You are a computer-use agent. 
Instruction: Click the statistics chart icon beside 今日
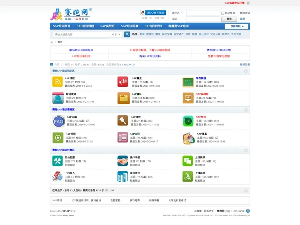pos(52,65)
